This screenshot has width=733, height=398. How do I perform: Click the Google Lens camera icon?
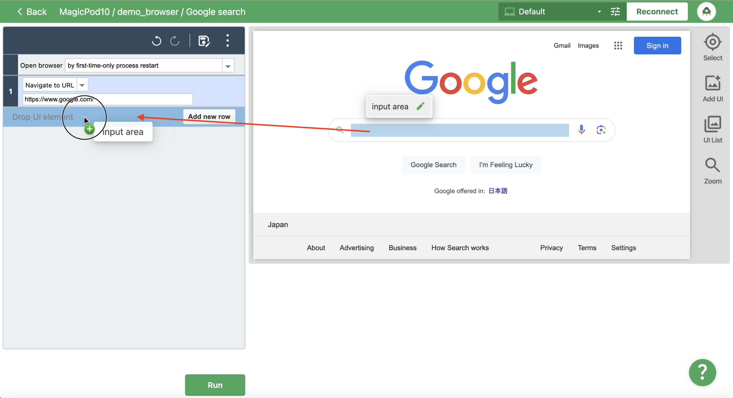[601, 130]
